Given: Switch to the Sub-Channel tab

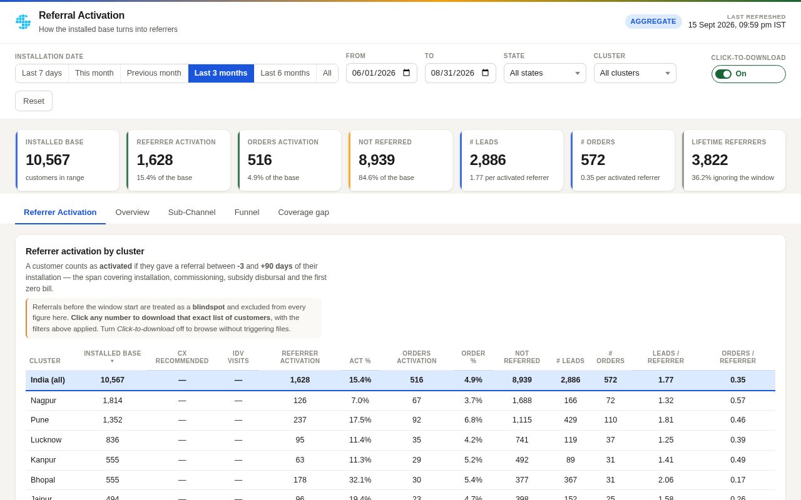Looking at the screenshot, I should coord(192,212).
